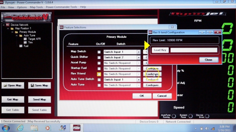236x132 pixels.
Task: Click the Load Key button
Action: (160, 50)
